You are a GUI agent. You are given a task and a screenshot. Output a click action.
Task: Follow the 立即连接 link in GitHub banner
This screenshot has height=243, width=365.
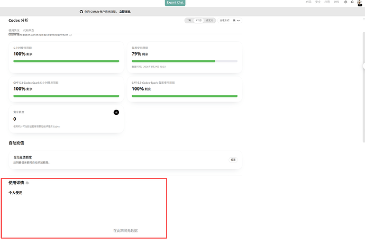click(x=125, y=12)
